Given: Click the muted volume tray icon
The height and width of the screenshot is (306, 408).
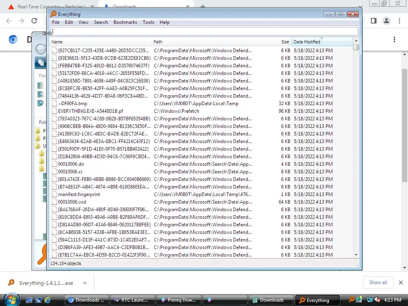Looking at the screenshot, I should point(378,300).
